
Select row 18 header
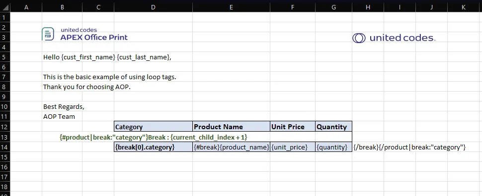point(5,187)
